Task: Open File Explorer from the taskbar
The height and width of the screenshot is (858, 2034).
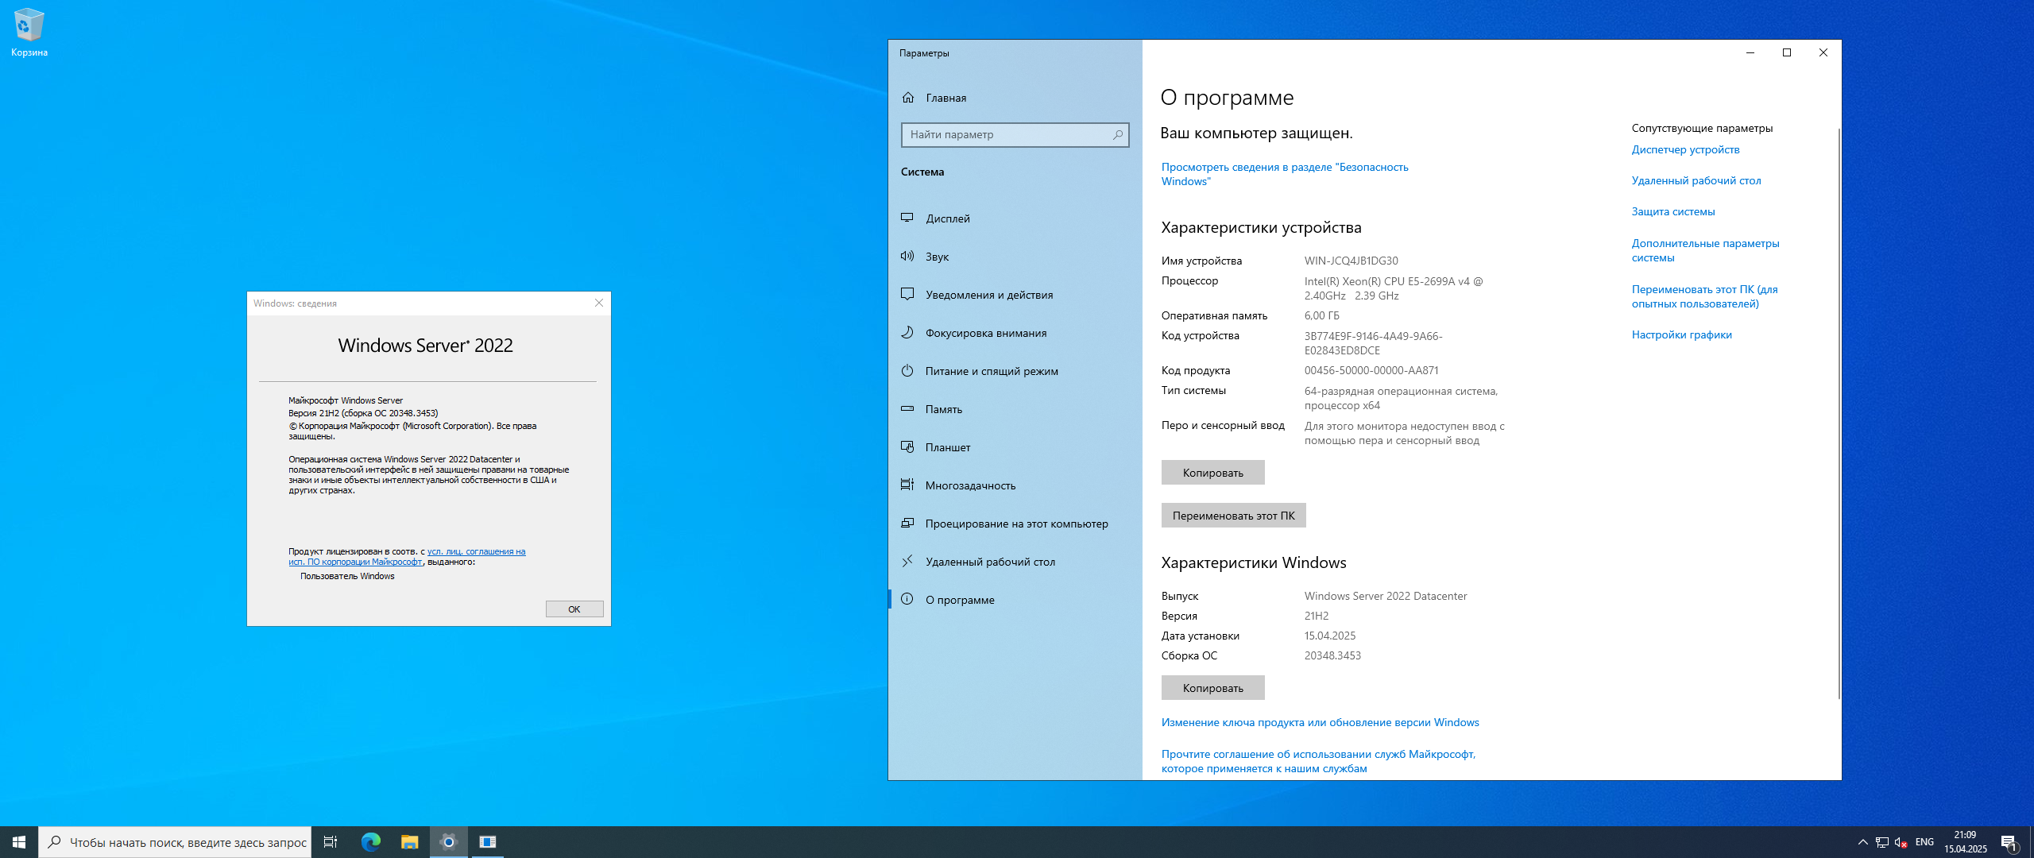Action: 410,842
